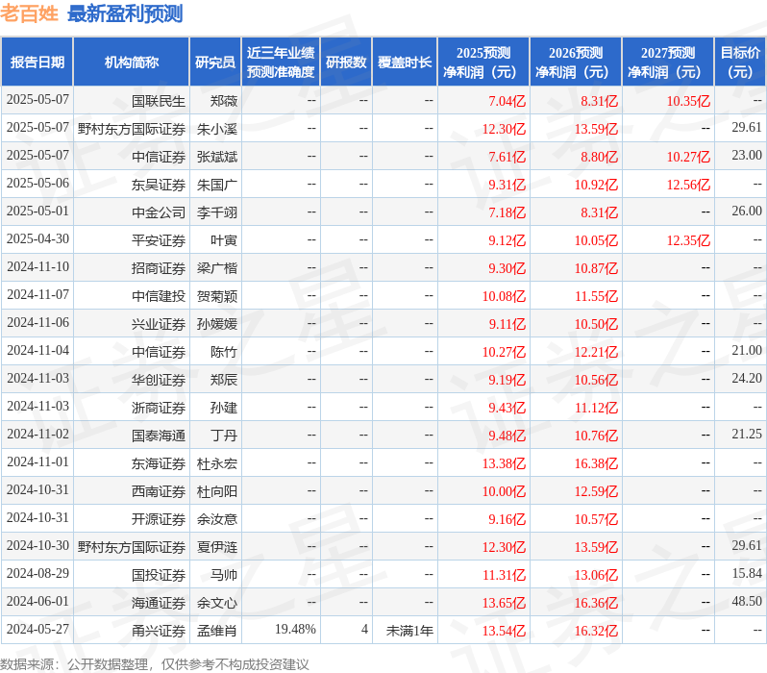
Task: Click 16.38亿 2026 forecast value
Action: click(596, 464)
